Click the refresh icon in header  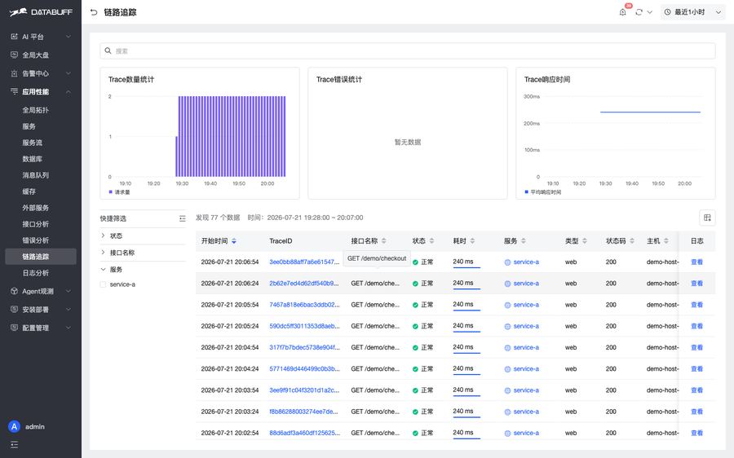(639, 12)
